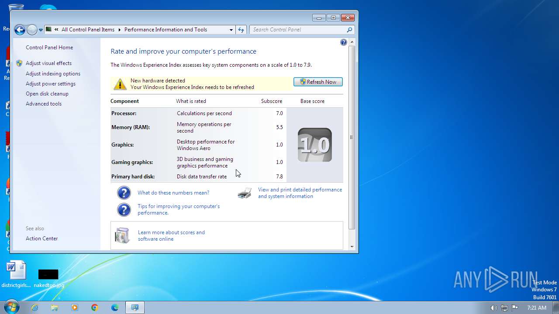The image size is (559, 314).
Task: Expand the address bar history dropdown
Action: coord(231,30)
